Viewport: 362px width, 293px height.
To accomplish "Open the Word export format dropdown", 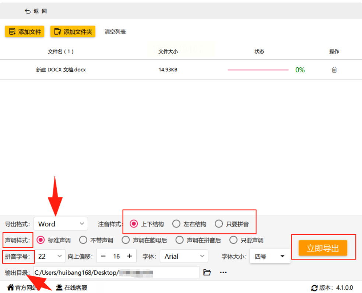I will [x=61, y=224].
